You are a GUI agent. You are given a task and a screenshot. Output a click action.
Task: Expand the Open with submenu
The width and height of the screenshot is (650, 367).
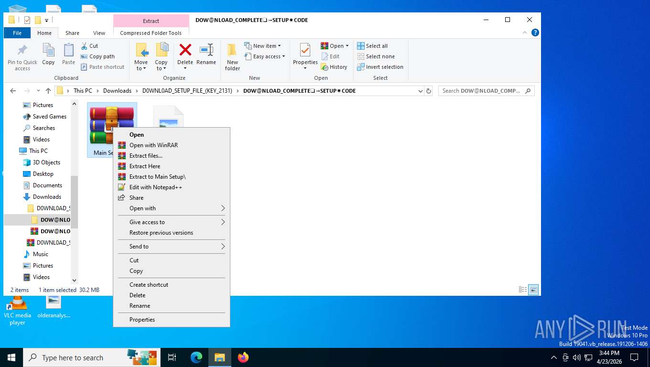172,208
